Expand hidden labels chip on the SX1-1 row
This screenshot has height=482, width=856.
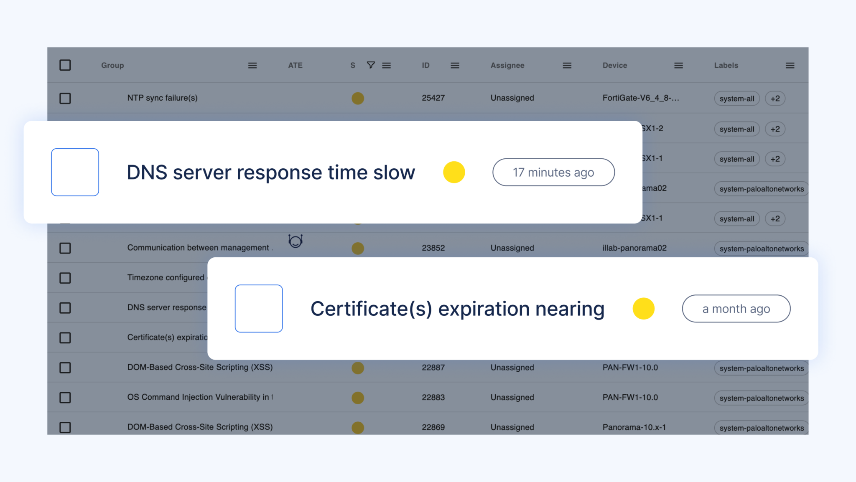(775, 159)
